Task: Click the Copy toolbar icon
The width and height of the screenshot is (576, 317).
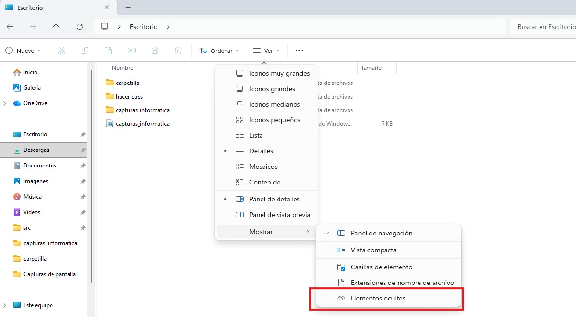Action: point(85,50)
